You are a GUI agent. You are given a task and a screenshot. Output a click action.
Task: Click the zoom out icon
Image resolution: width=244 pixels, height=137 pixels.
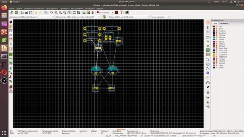click(60, 13)
